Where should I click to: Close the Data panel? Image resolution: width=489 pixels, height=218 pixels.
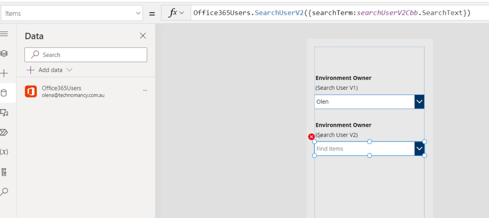tap(142, 36)
